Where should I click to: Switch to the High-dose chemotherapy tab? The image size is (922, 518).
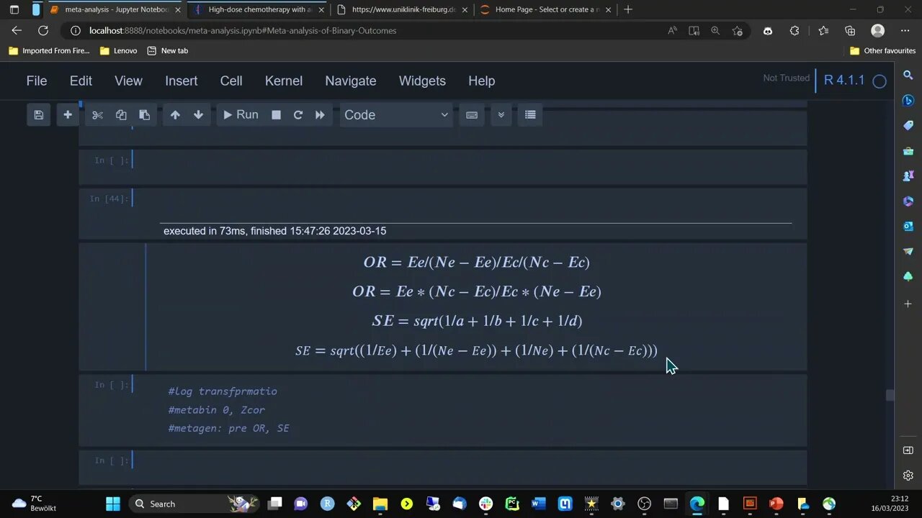259,10
